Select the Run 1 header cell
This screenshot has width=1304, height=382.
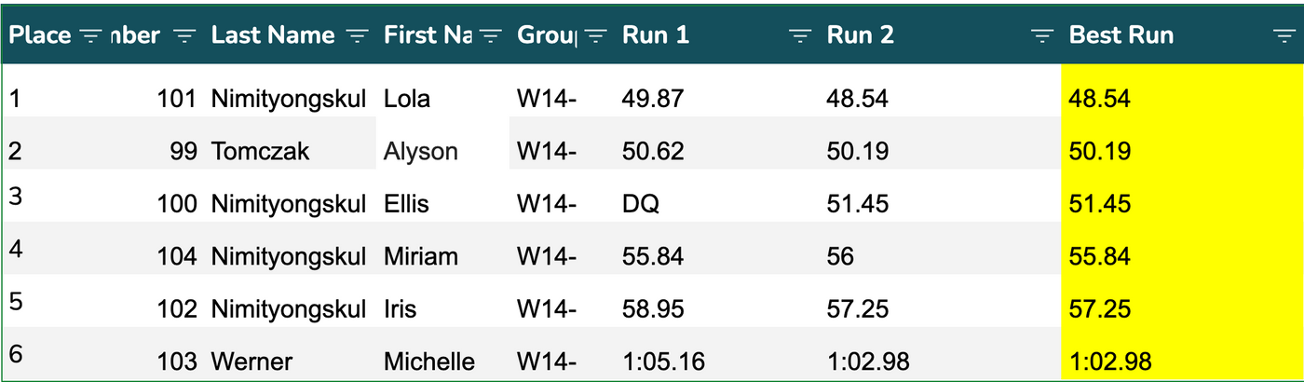click(656, 35)
